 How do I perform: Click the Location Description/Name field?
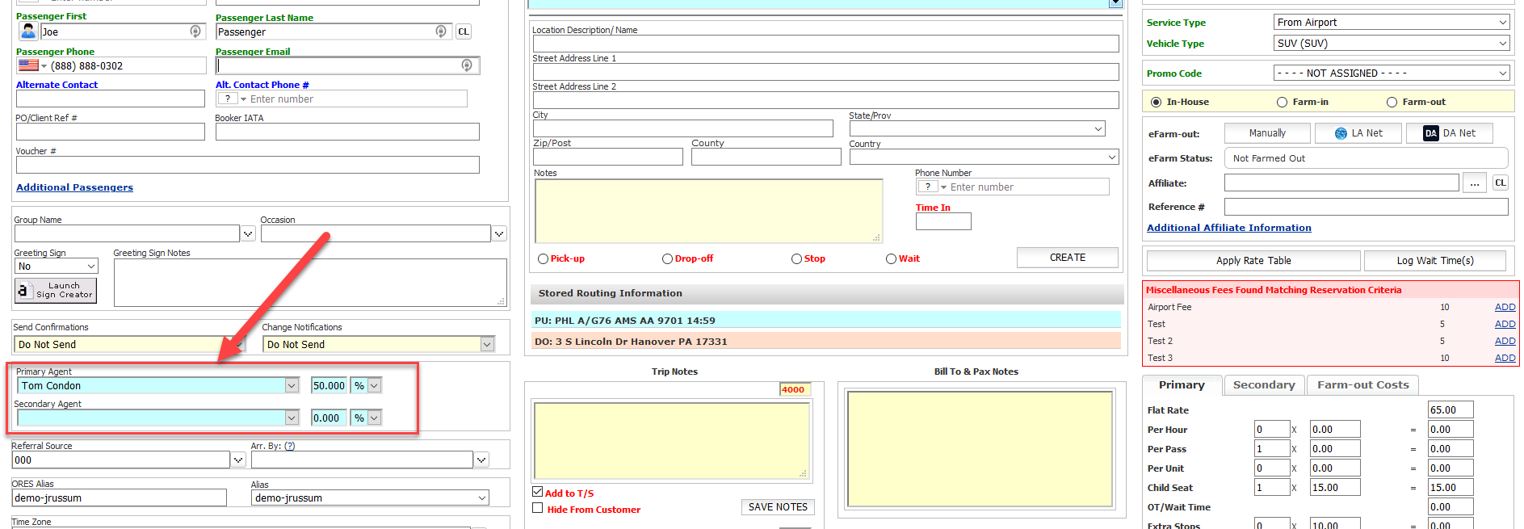coord(825,44)
